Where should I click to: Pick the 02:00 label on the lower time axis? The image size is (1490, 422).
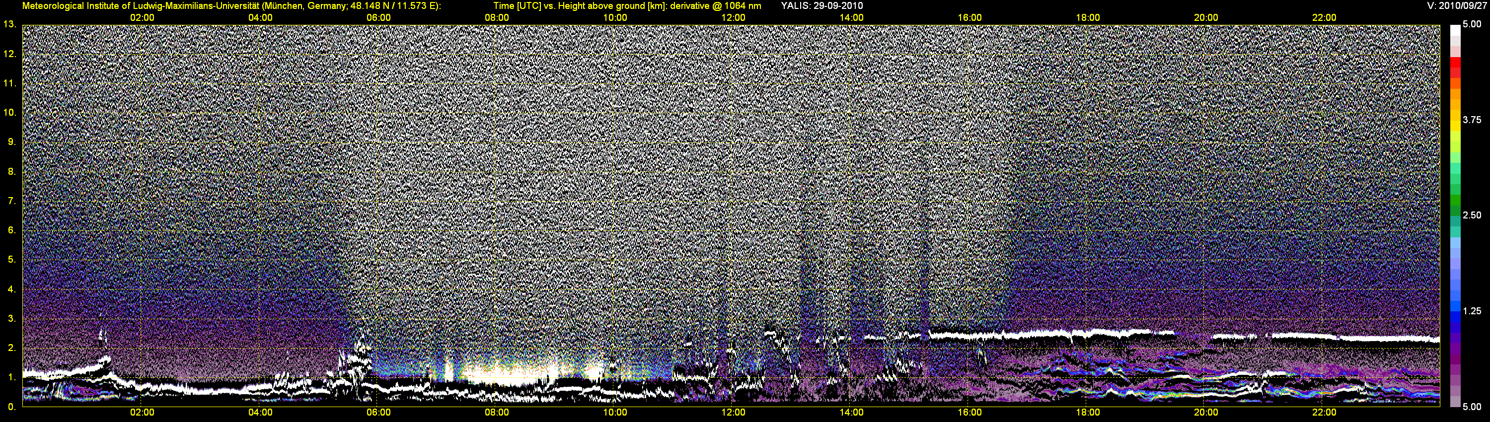click(x=142, y=413)
